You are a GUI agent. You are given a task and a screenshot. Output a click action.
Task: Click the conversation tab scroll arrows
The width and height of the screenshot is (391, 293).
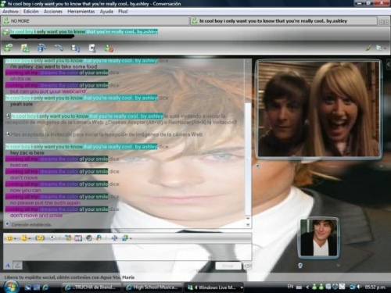point(384,22)
